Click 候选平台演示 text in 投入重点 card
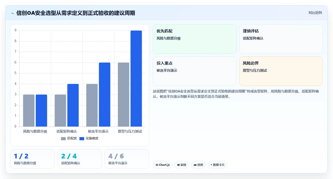 point(167,70)
